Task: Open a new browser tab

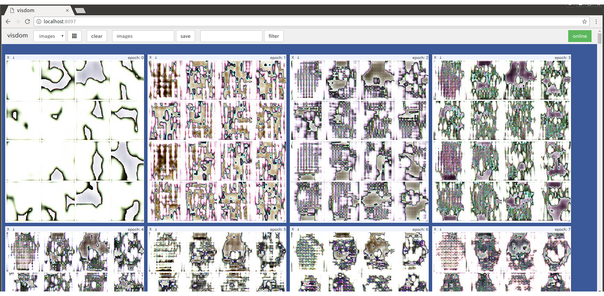Action: (x=80, y=10)
